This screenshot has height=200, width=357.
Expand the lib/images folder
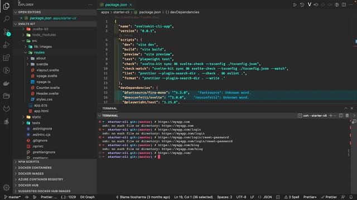pos(55,47)
